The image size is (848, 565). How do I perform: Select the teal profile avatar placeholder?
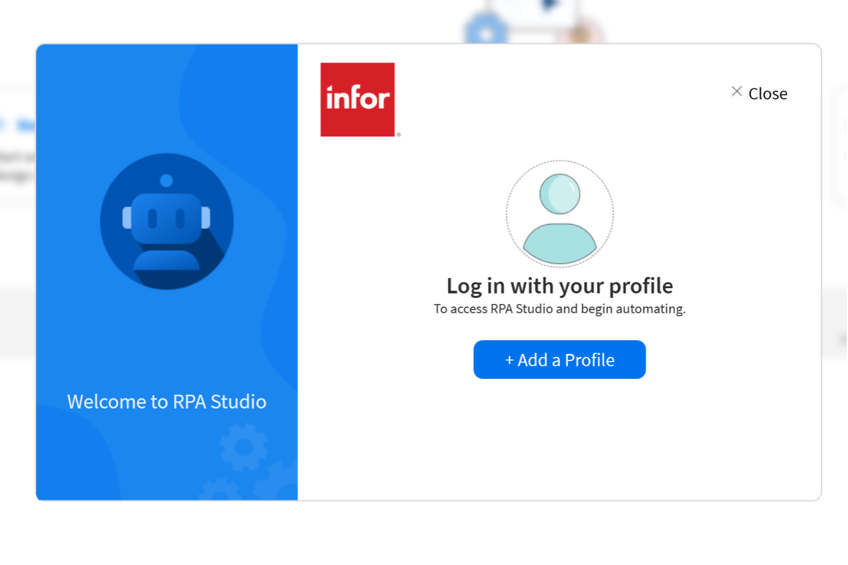click(x=559, y=213)
